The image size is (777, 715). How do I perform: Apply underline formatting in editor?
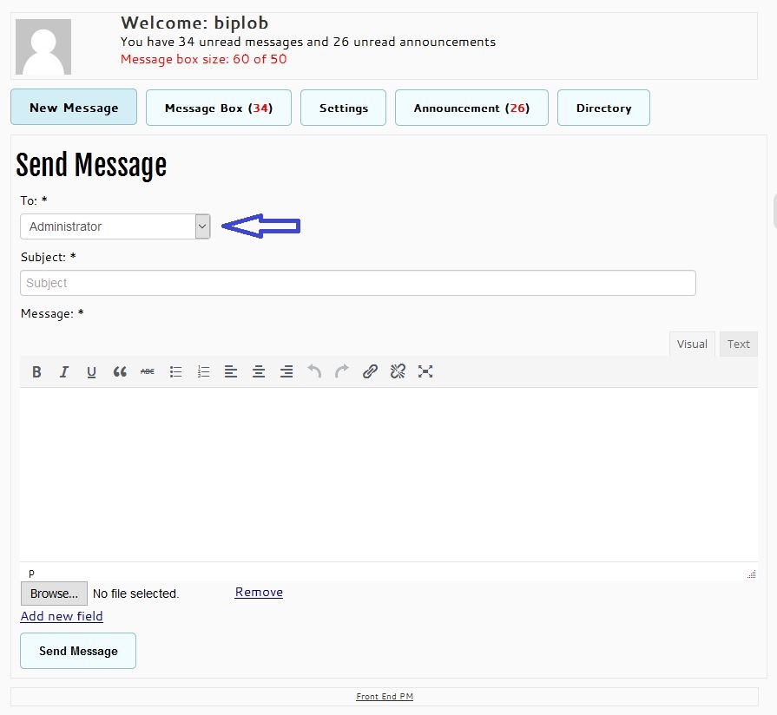click(x=91, y=372)
